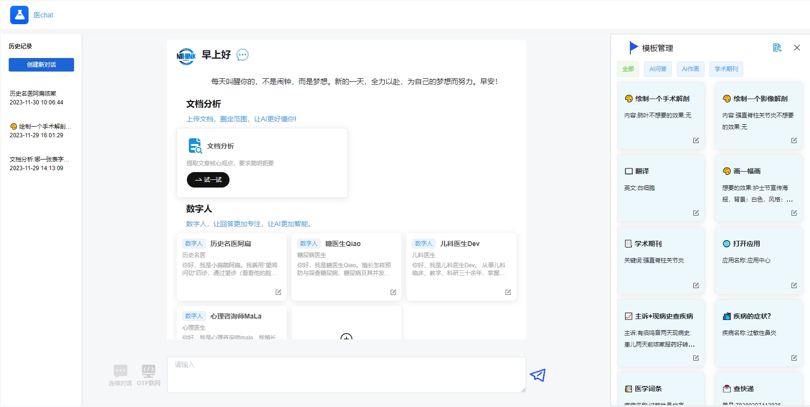810x407 pixels.
Task: Edit the 主诉+现病史查疾病 template
Action: click(x=696, y=358)
